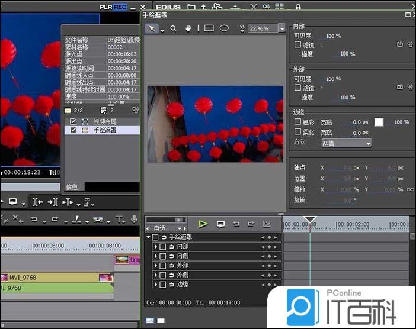The height and width of the screenshot is (329, 416).
Task: Click the white edge color swatch
Action: click(378, 122)
